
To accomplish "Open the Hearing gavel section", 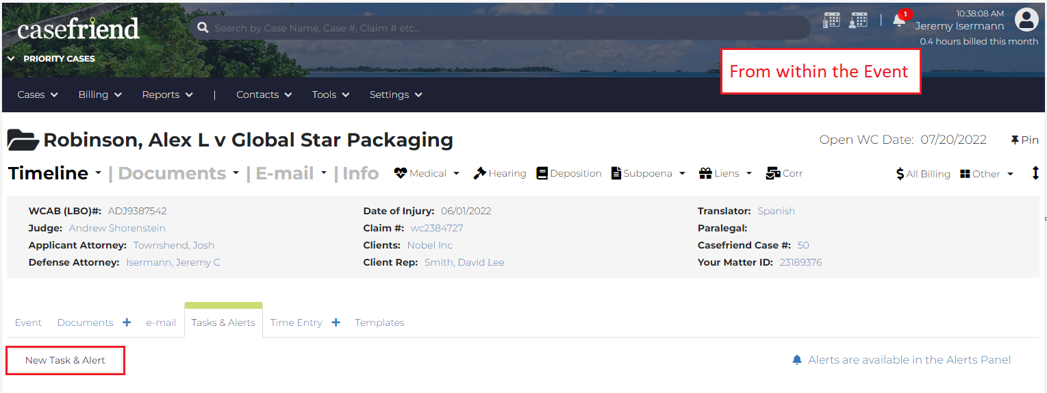I will pyautogui.click(x=500, y=173).
